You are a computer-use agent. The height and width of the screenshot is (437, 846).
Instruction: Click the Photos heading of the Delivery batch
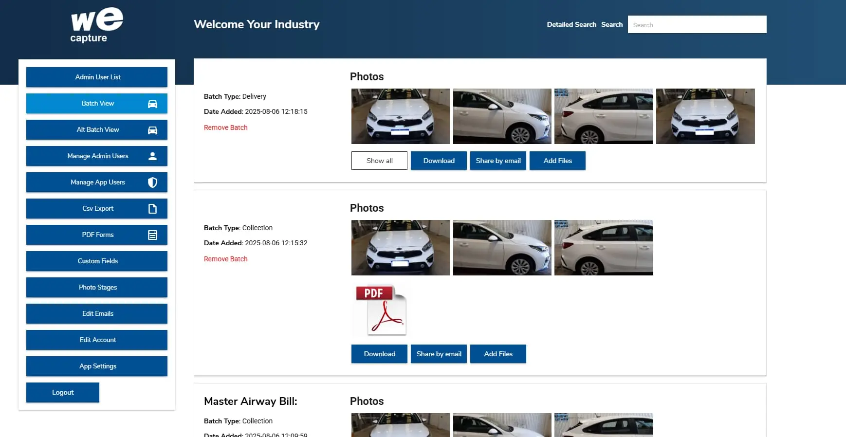point(367,76)
